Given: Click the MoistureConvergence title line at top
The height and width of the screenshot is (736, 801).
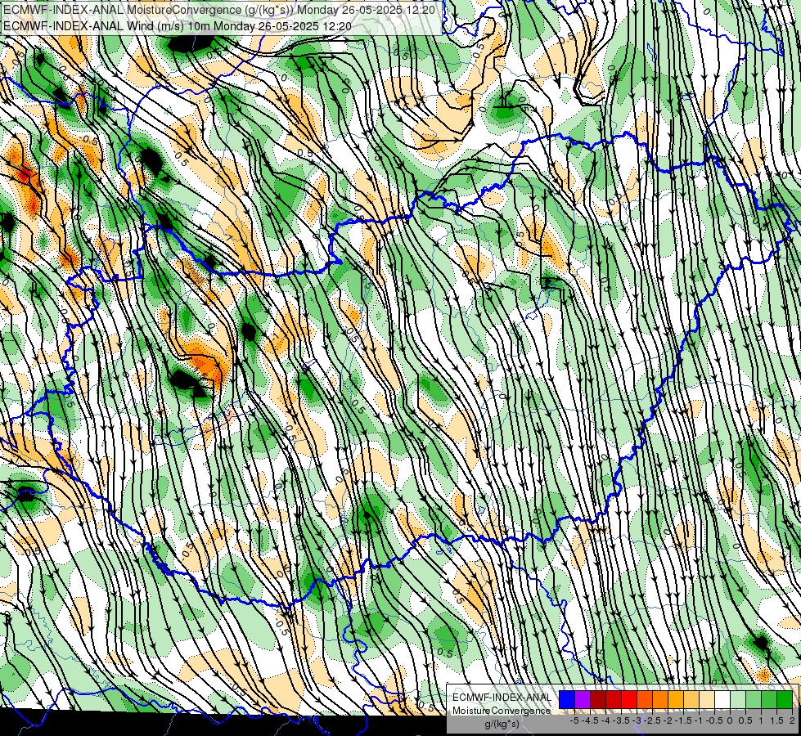Looking at the screenshot, I should [218, 10].
